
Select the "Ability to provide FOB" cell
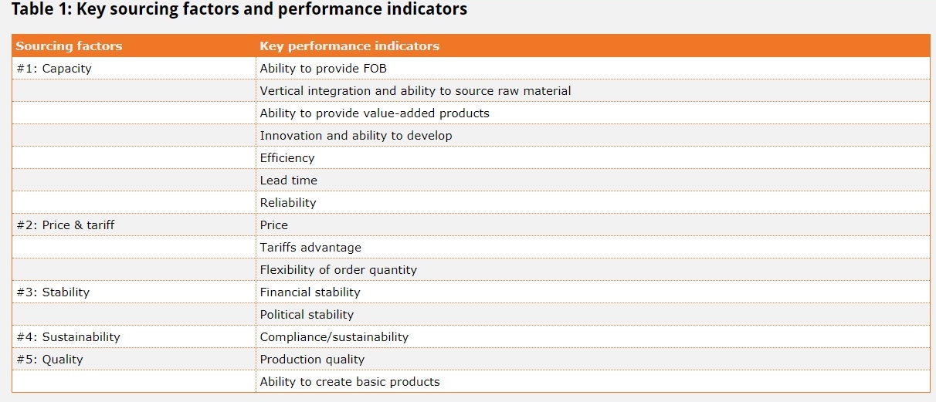323,69
